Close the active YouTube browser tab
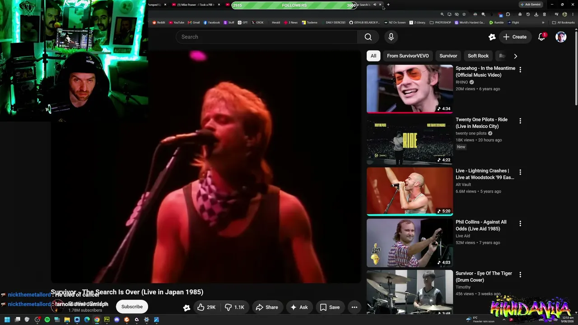Viewport: 578px width, 325px height. [380, 5]
